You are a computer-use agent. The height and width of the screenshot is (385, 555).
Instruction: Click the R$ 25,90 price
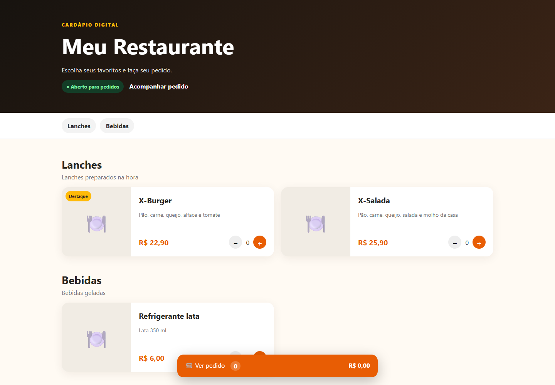[373, 243]
